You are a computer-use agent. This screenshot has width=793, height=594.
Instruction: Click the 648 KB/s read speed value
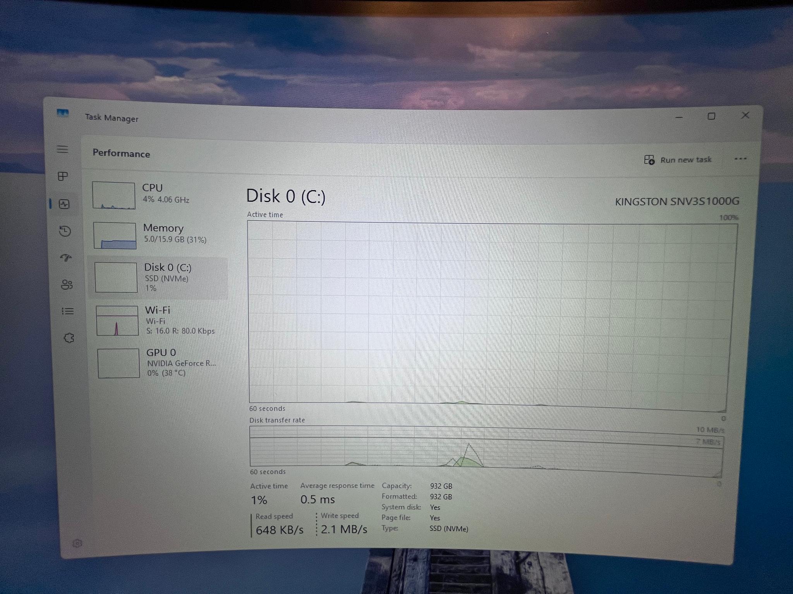280,530
